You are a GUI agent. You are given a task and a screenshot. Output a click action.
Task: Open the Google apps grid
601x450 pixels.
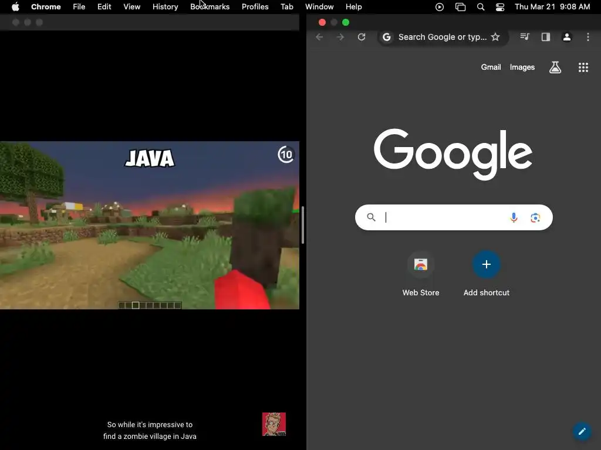[x=583, y=67]
